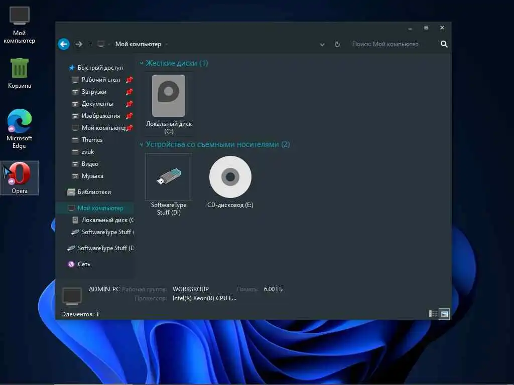514x385 pixels.
Task: Click ADMIN-PC computer name in details pane
Action: coord(104,289)
